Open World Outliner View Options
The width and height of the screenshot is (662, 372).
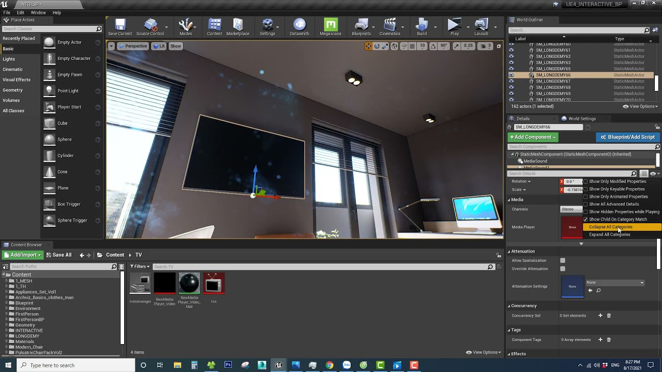click(x=641, y=106)
